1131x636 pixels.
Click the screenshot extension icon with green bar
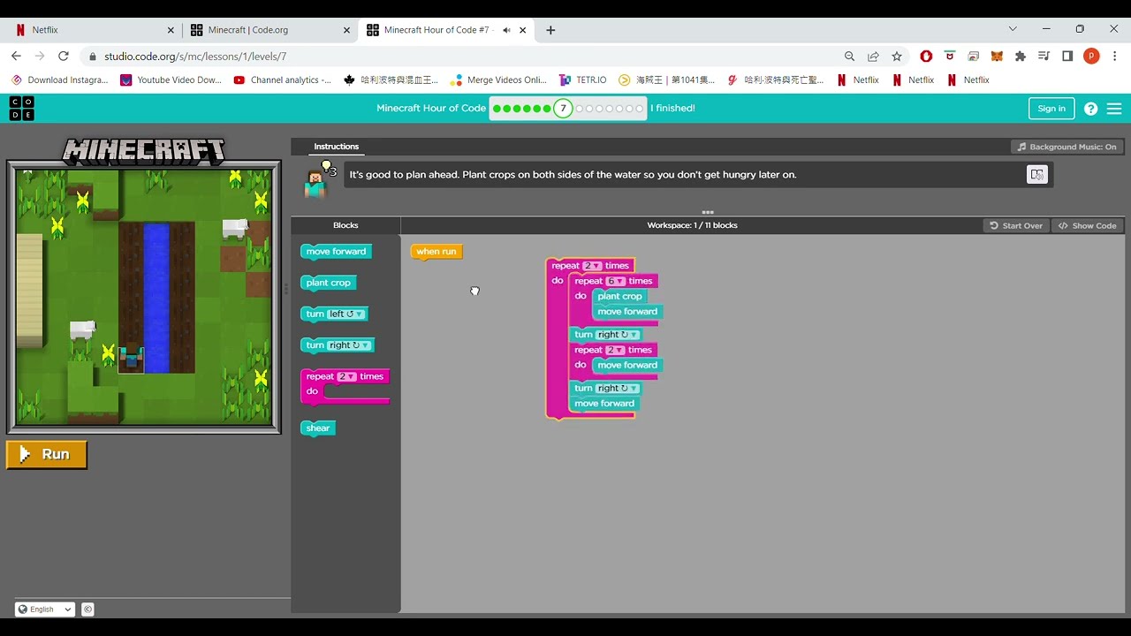point(950,56)
